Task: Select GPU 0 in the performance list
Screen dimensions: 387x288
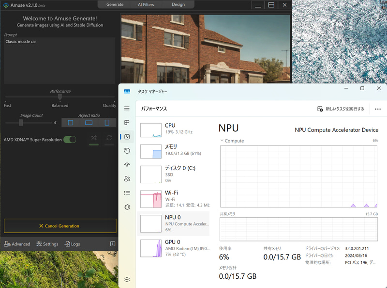Action: [x=174, y=248]
